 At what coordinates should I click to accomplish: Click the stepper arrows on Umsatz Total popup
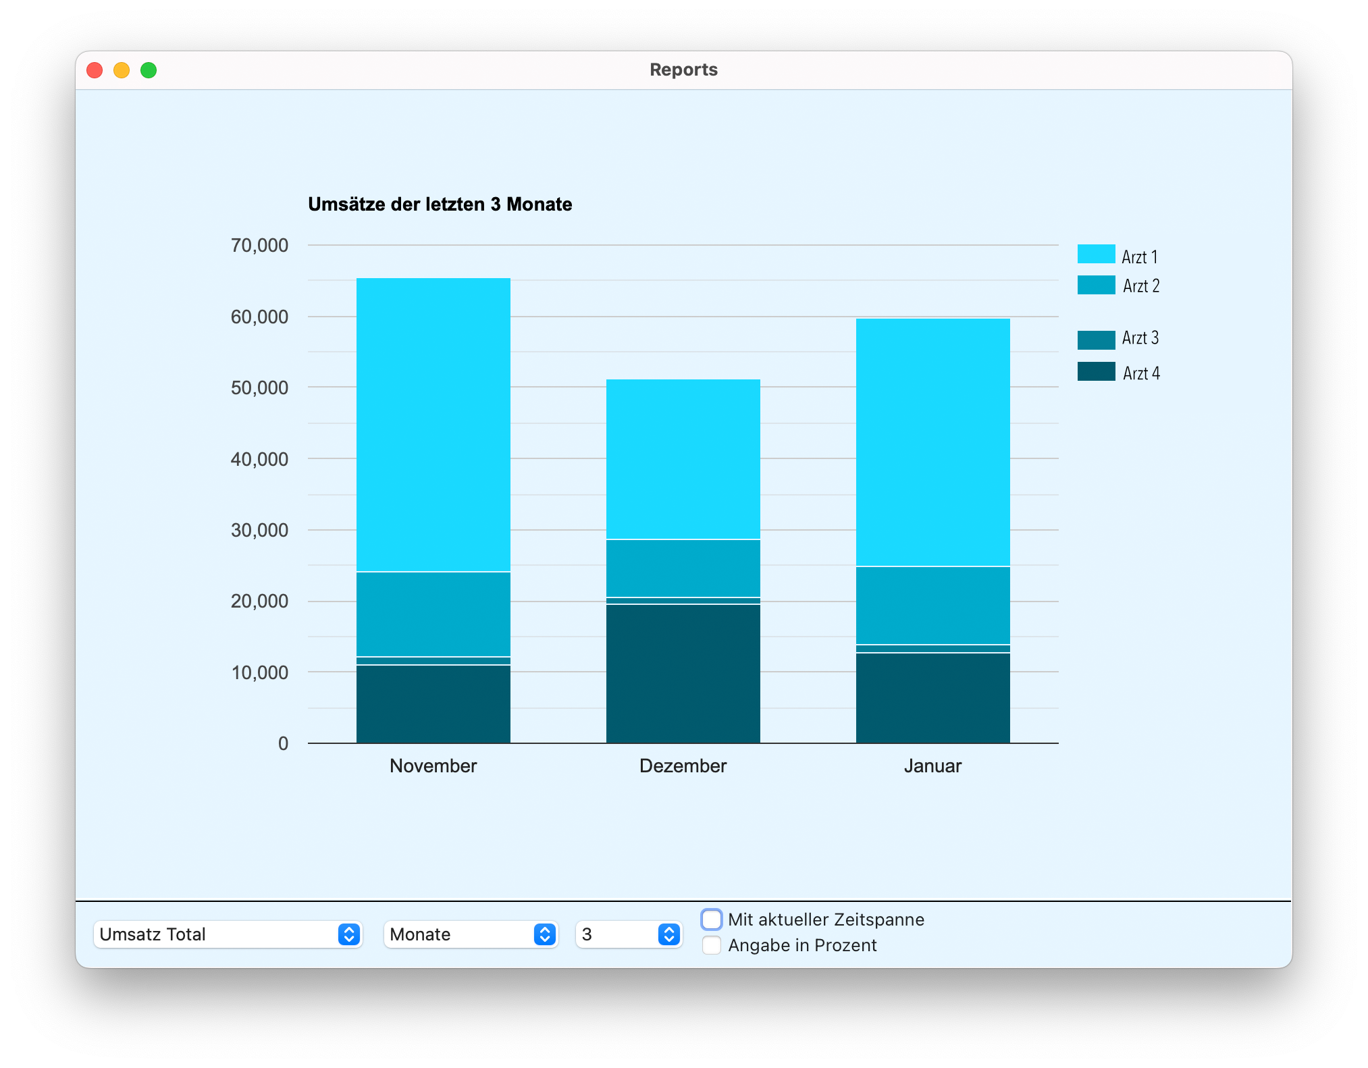coord(348,934)
